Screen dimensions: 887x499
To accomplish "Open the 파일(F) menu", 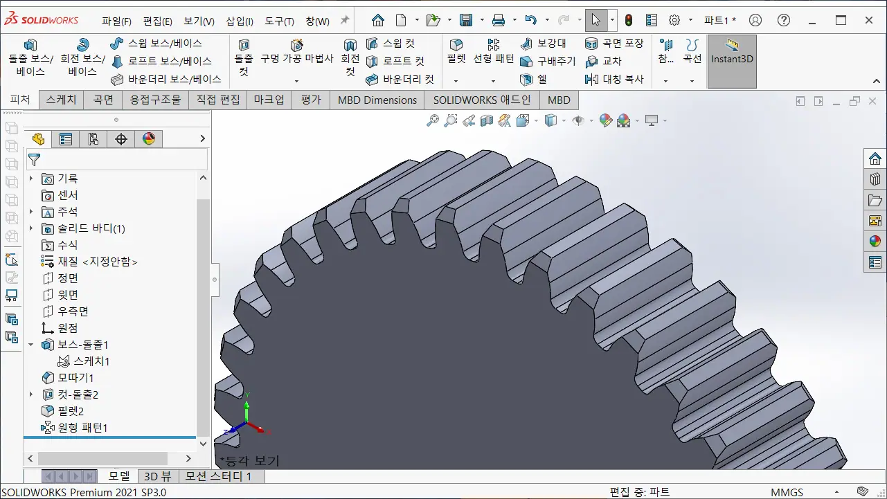I will click(x=117, y=21).
